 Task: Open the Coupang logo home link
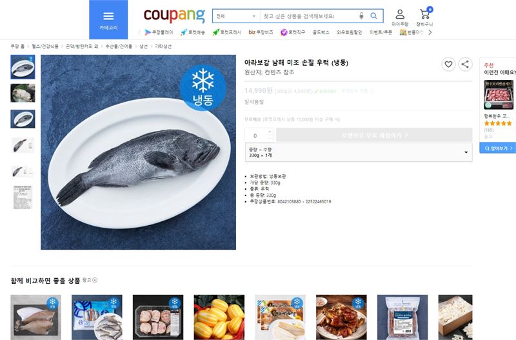174,15
